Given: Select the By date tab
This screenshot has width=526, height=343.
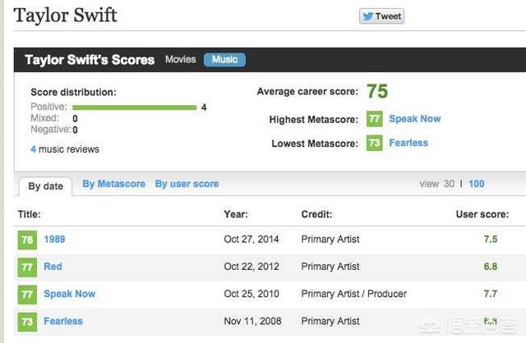Looking at the screenshot, I should 46,186.
